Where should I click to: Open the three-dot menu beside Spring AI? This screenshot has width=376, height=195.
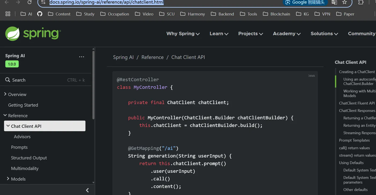[x=82, y=57]
